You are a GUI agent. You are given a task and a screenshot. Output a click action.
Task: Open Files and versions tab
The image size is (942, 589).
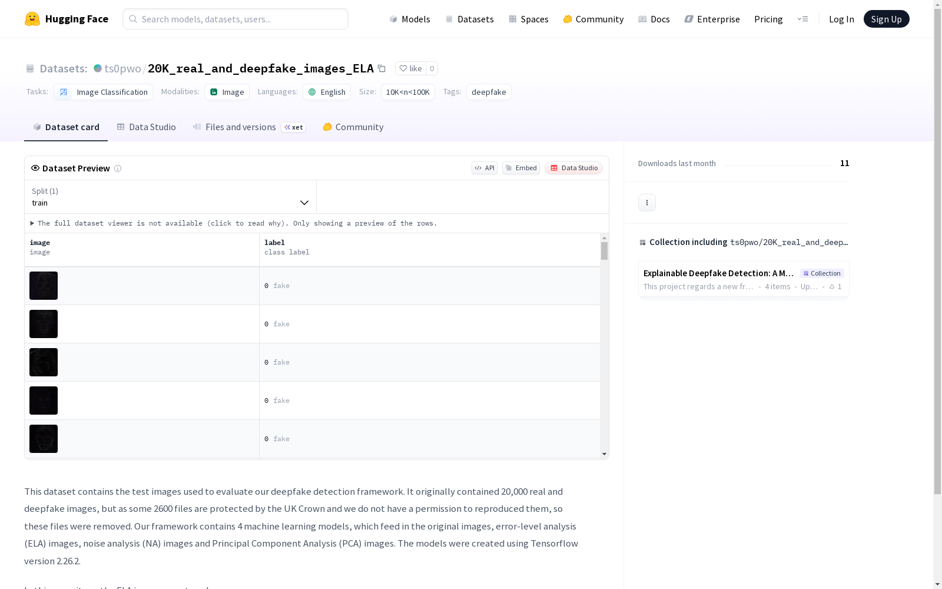pos(249,127)
